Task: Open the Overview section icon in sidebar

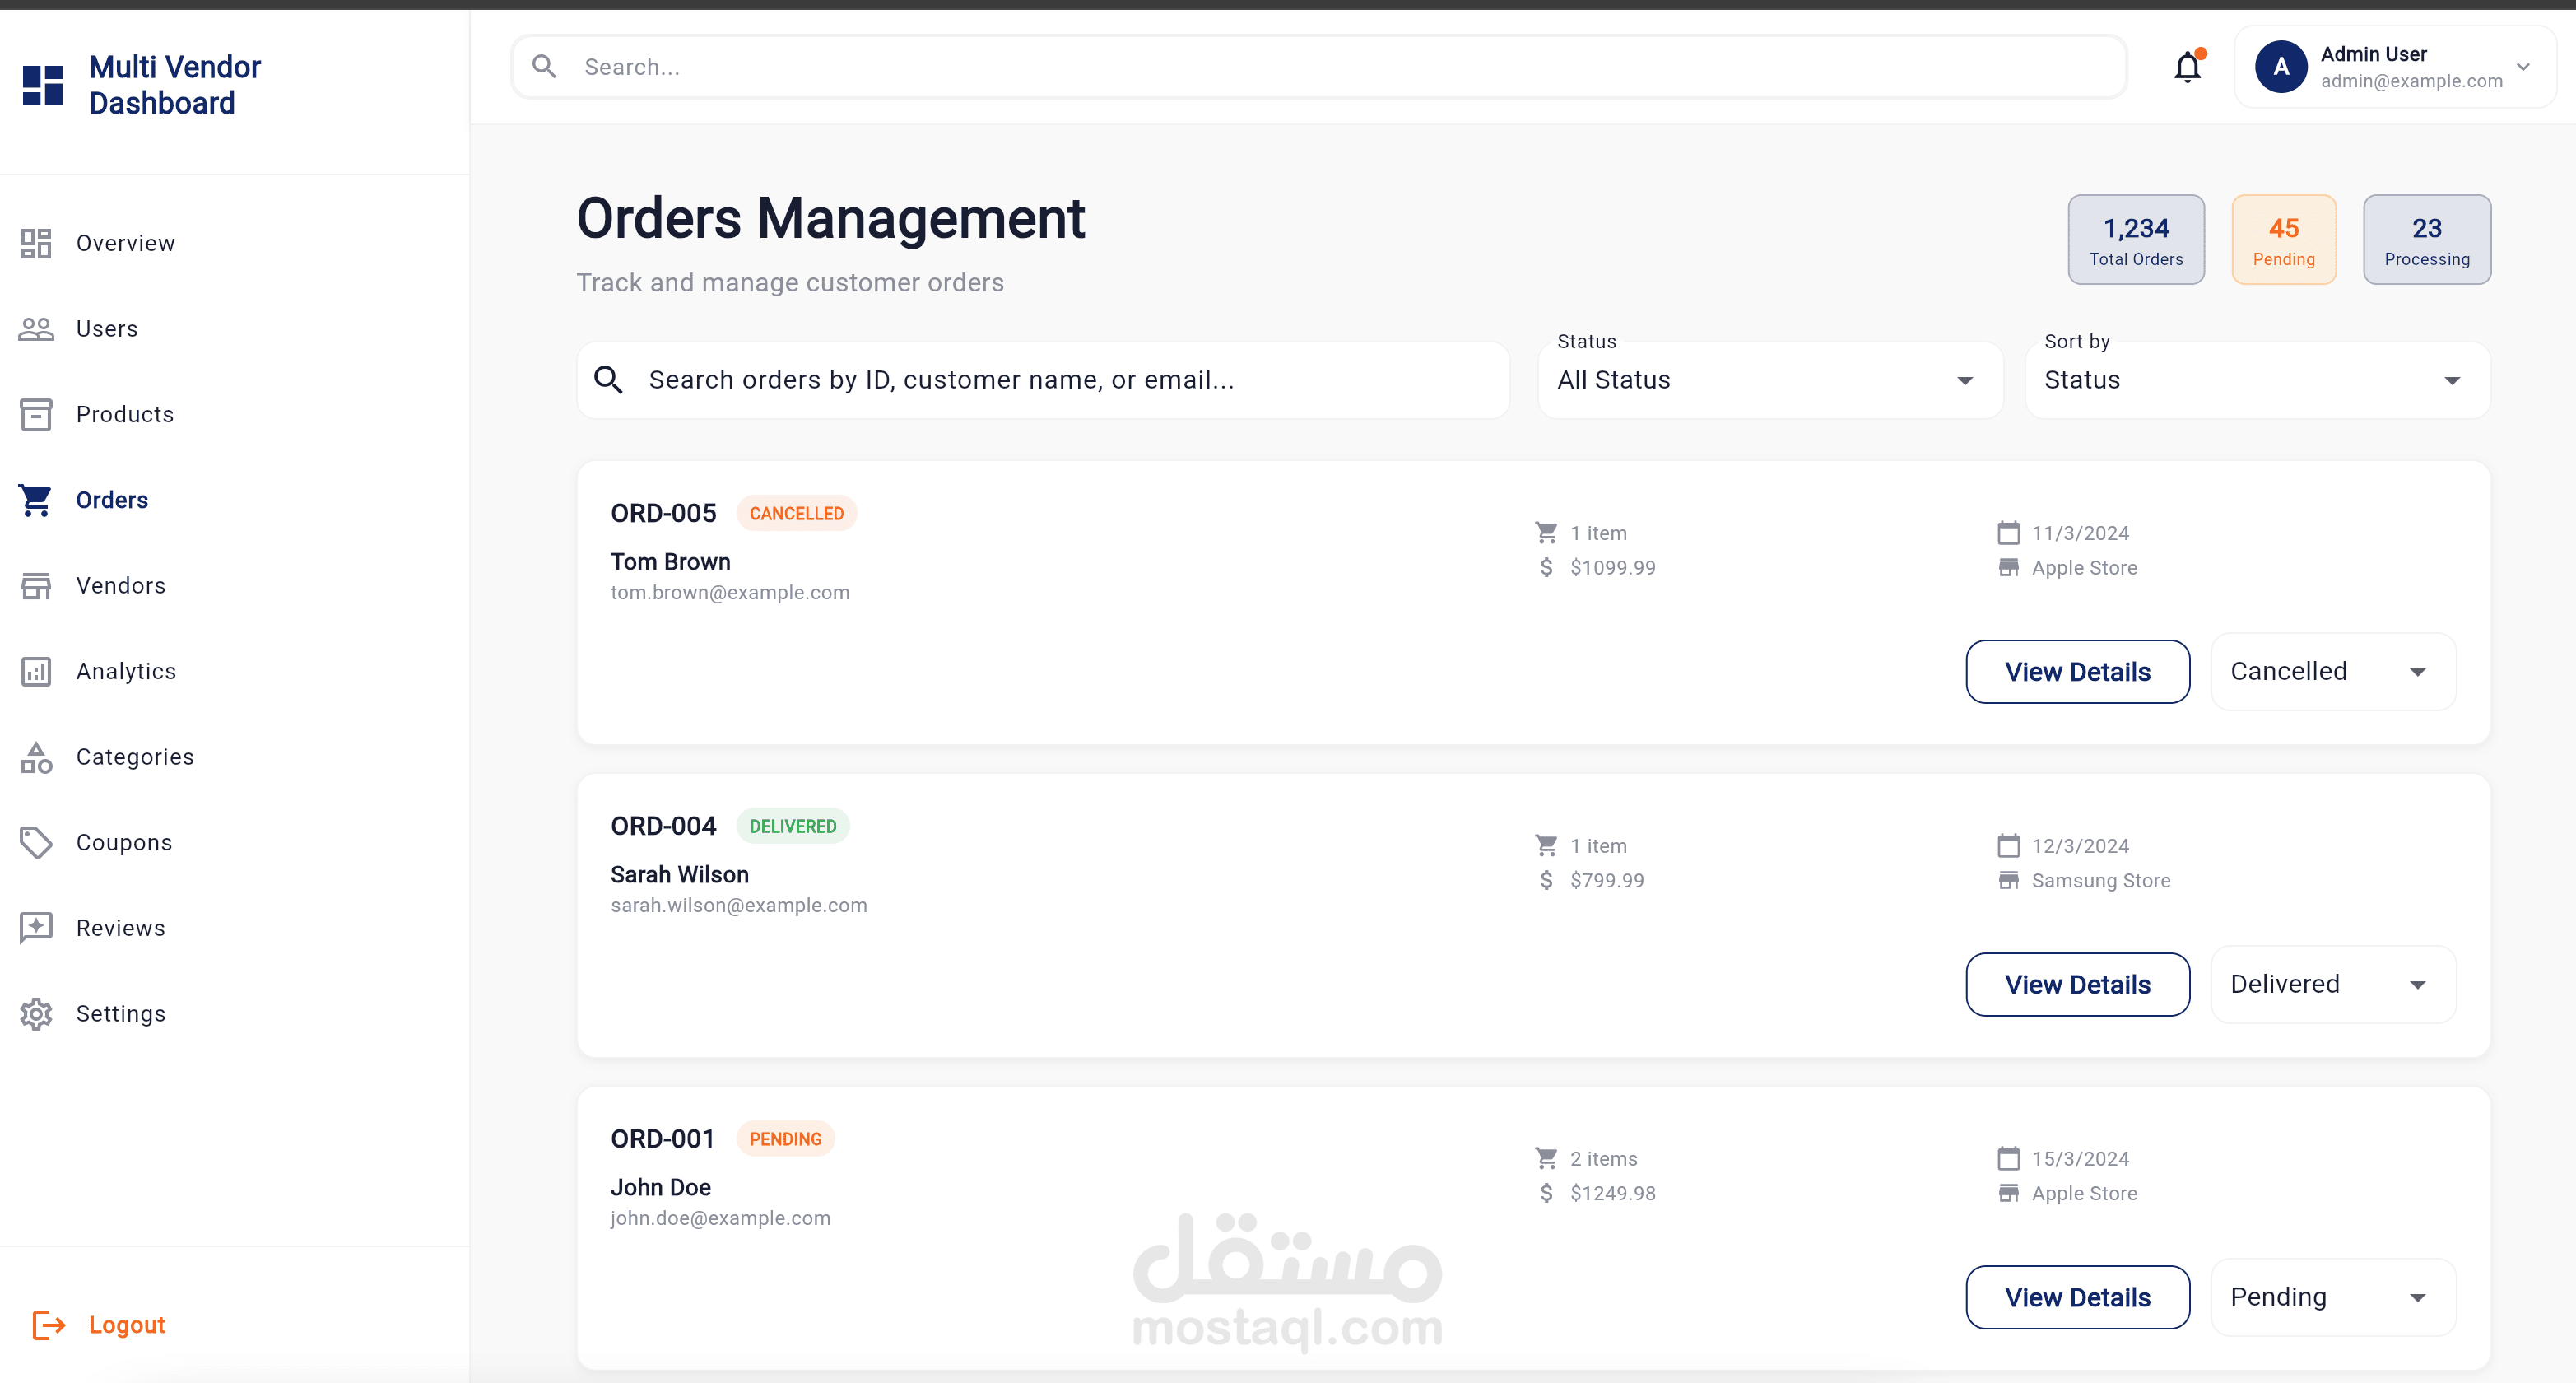Action: 36,243
